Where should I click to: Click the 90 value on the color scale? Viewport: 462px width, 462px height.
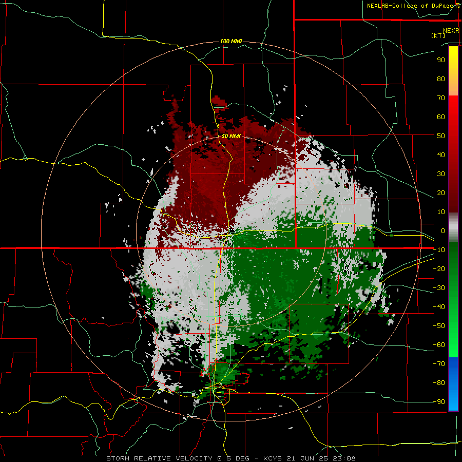(441, 60)
